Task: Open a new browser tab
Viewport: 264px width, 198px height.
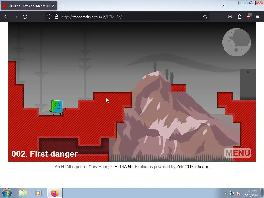Action: pos(63,6)
